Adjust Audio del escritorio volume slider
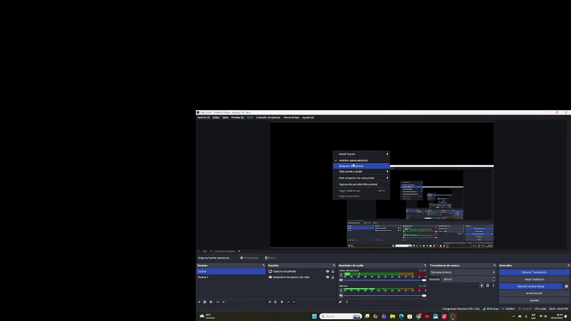The image size is (571, 321). 385,280
